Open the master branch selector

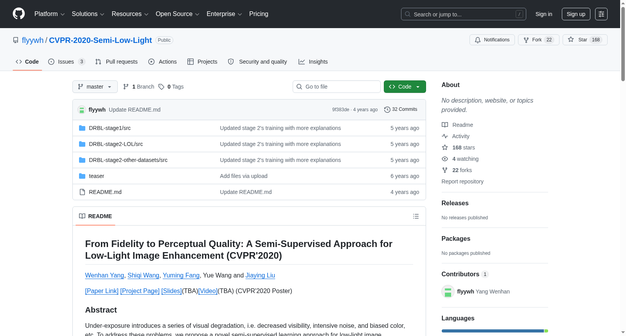tap(95, 87)
